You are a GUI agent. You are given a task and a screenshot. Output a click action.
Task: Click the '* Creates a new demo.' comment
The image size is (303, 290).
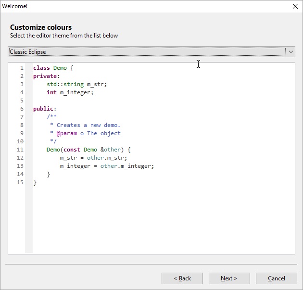[85, 125]
